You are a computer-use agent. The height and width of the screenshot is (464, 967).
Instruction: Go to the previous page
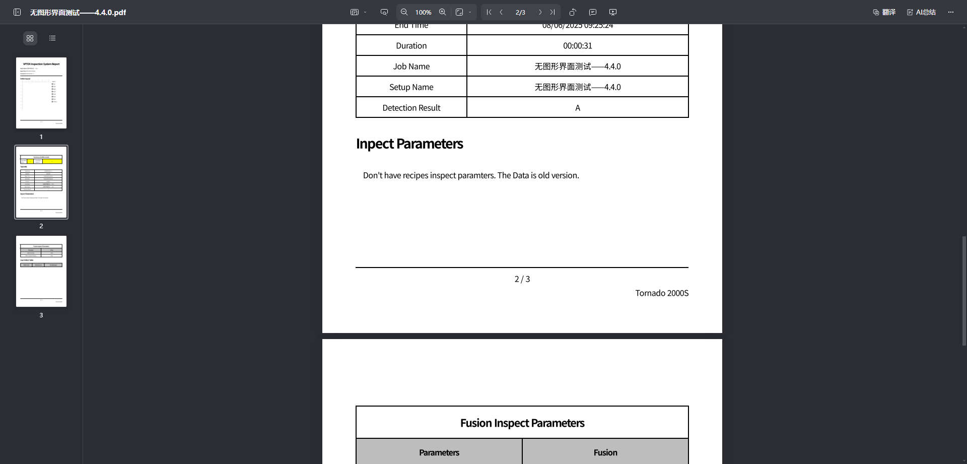502,12
